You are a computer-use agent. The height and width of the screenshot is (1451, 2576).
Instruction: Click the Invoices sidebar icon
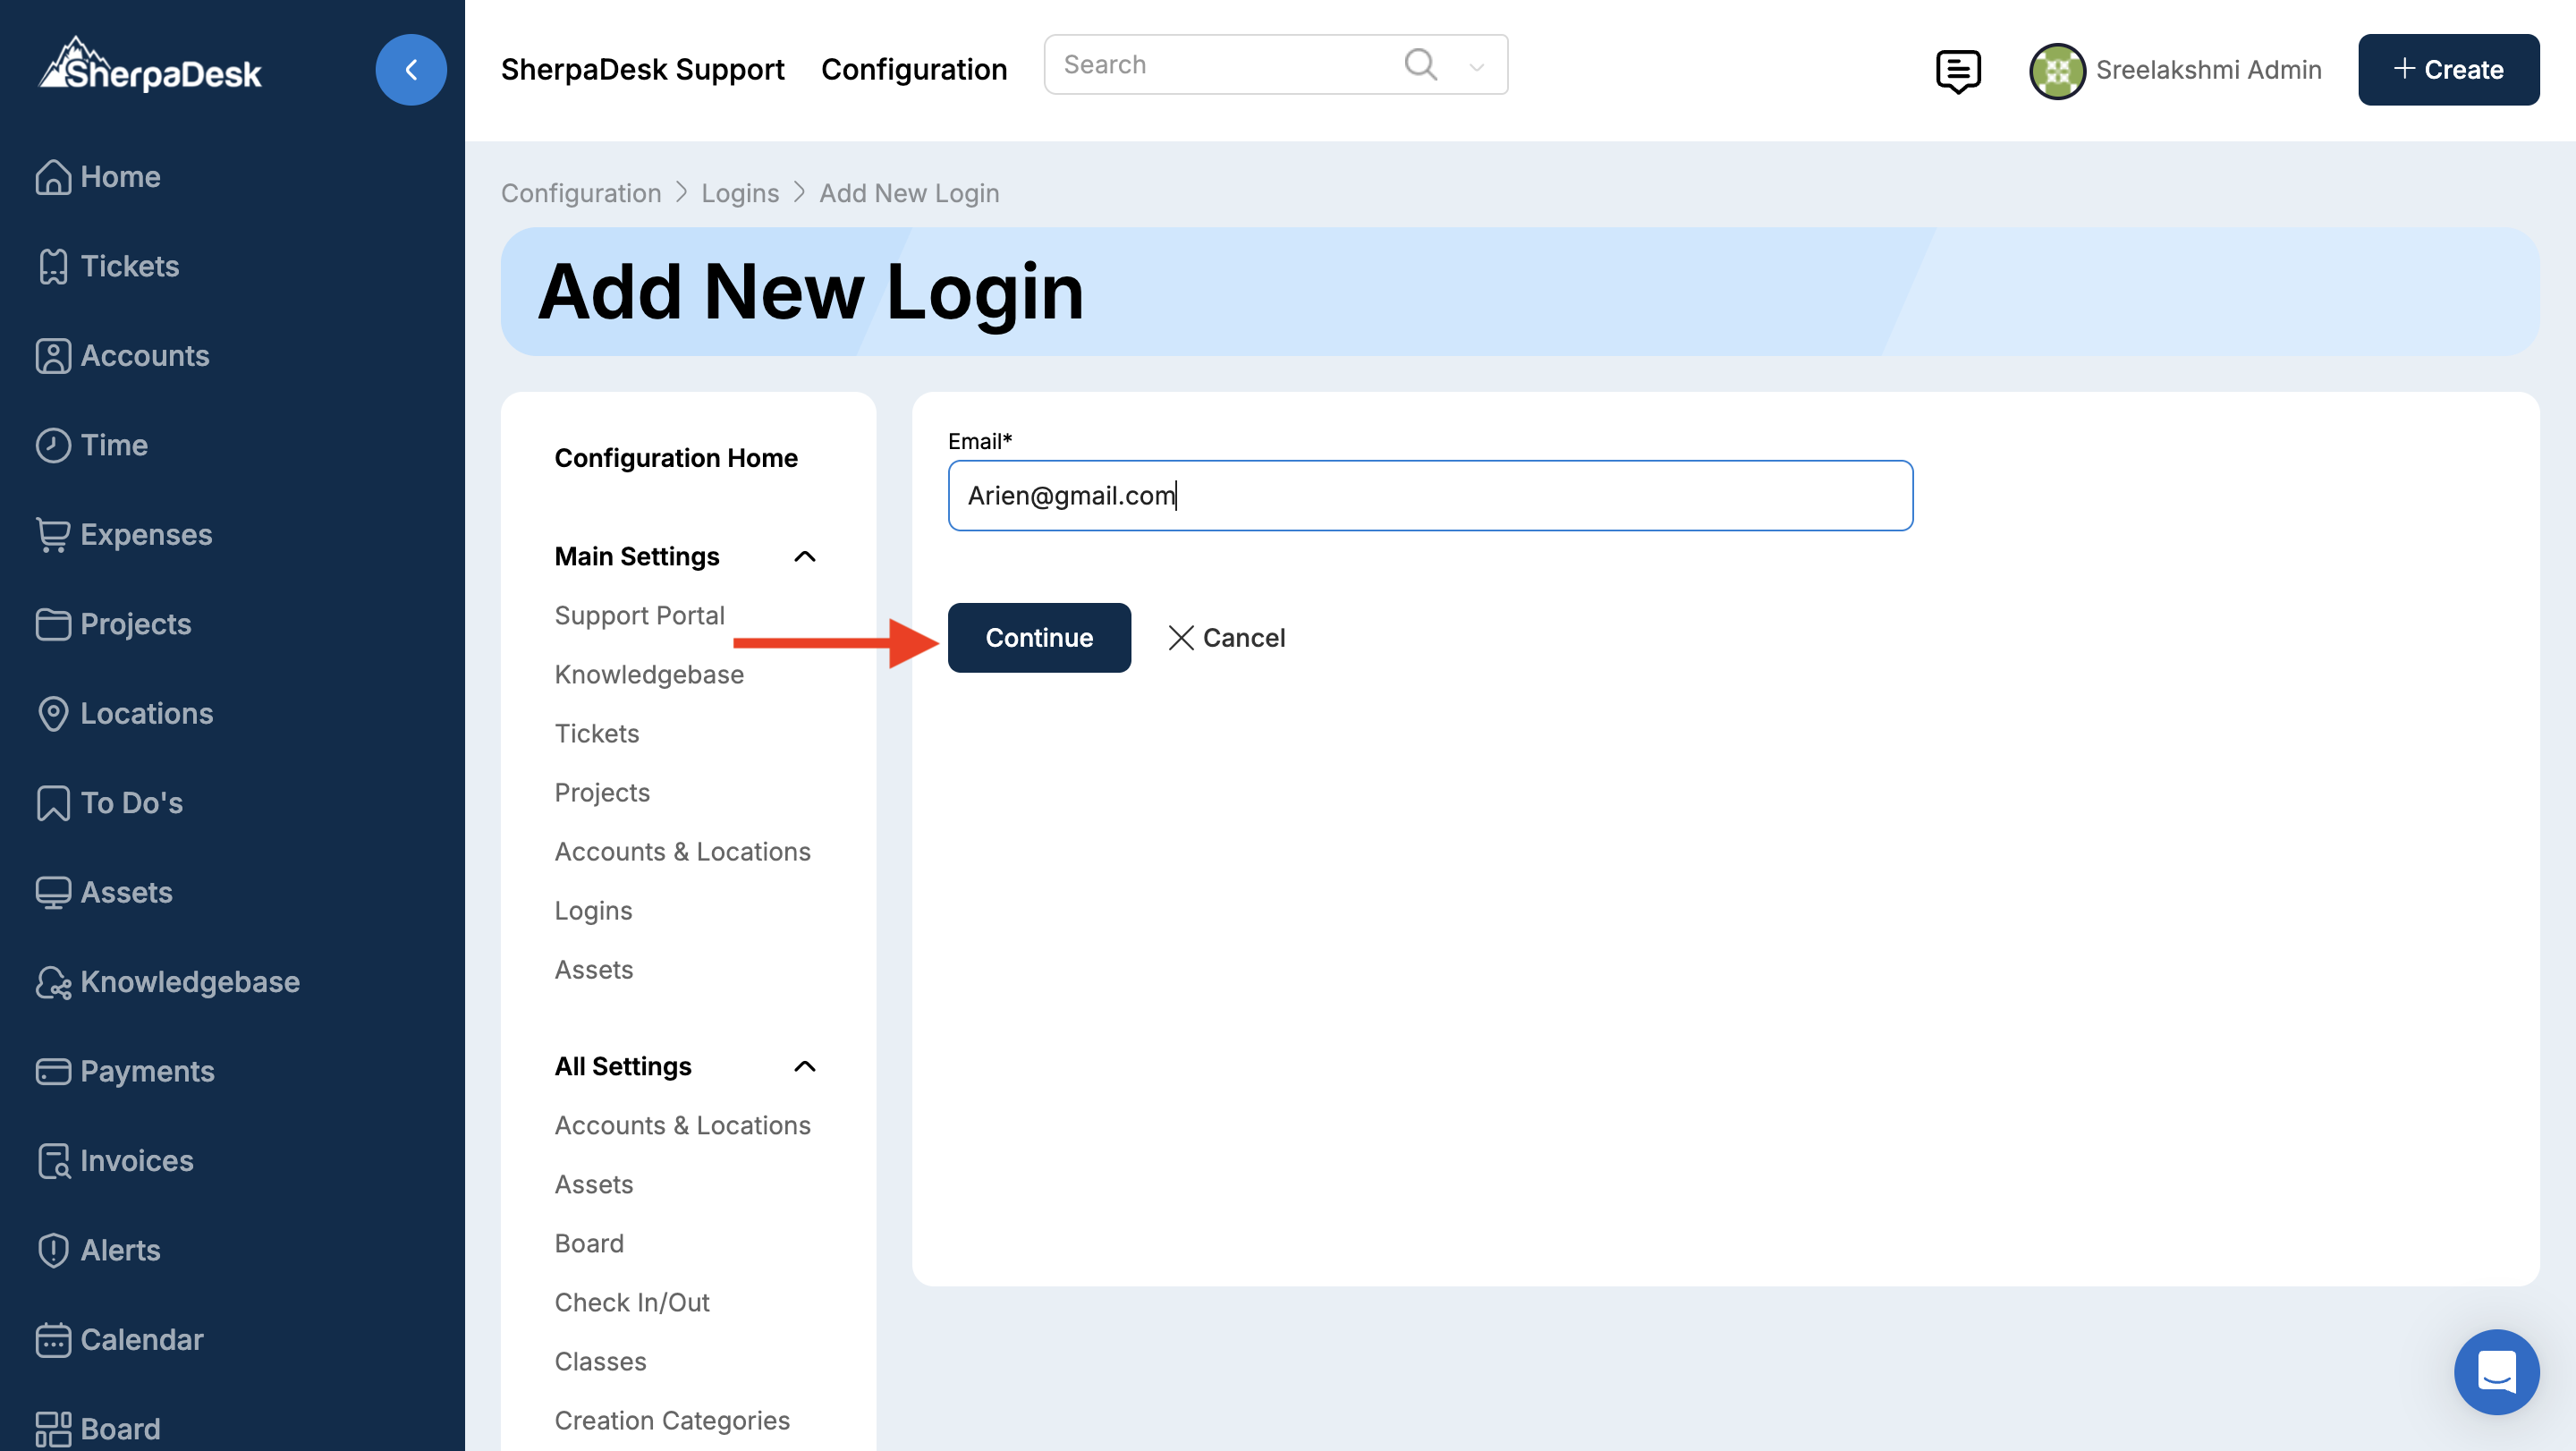[53, 1161]
